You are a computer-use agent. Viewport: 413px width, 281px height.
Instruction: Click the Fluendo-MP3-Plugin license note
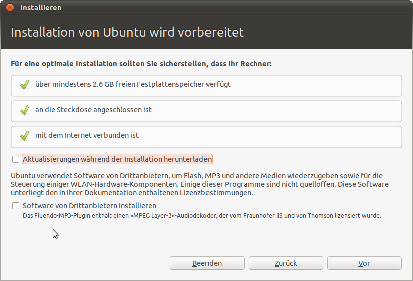click(x=202, y=216)
